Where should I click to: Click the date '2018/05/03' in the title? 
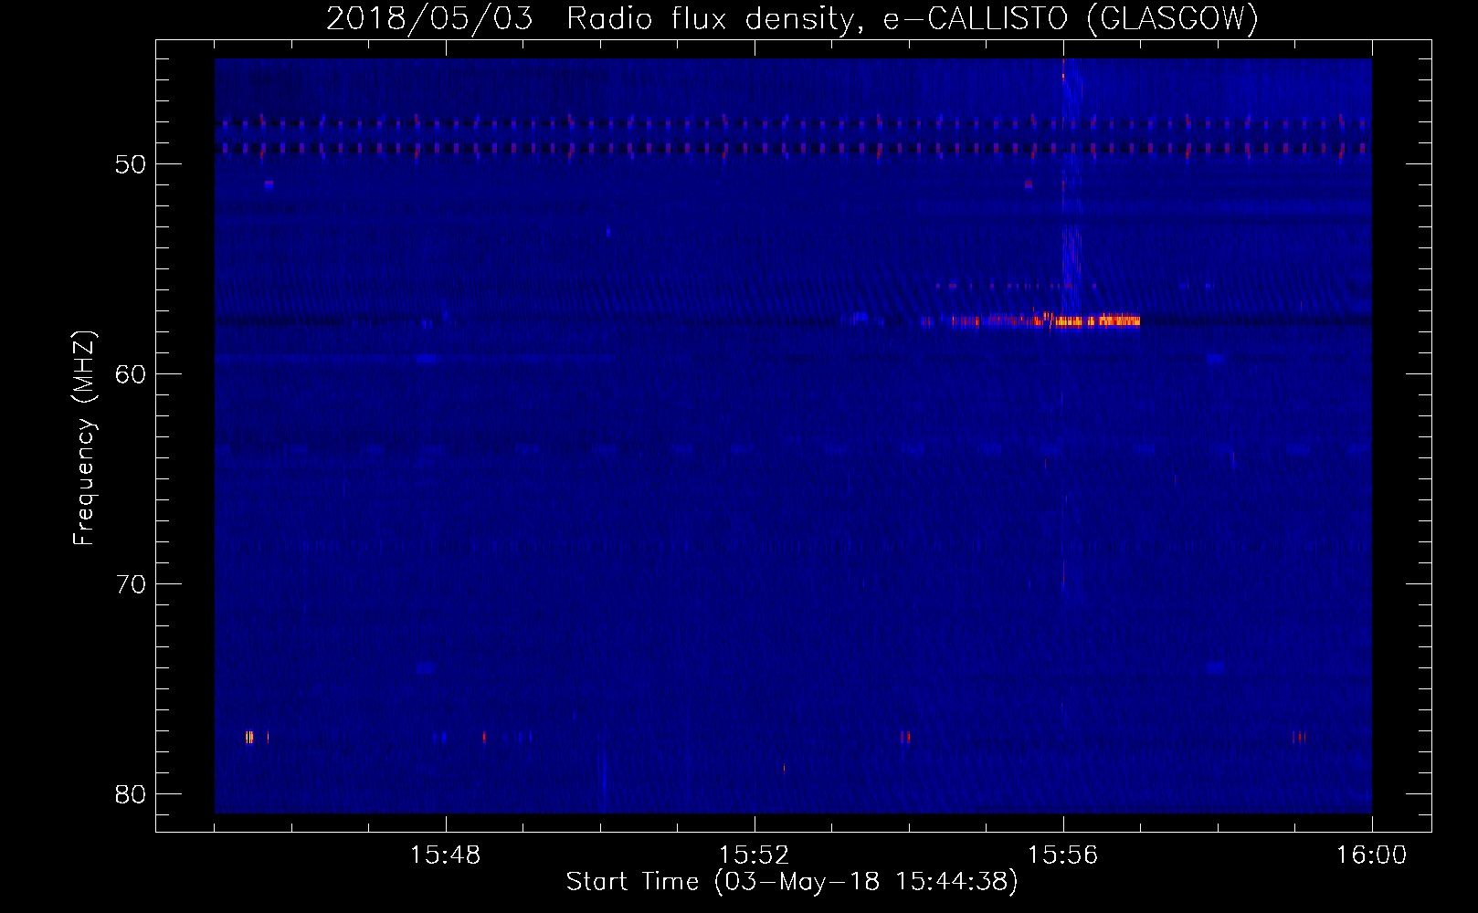coord(429,18)
